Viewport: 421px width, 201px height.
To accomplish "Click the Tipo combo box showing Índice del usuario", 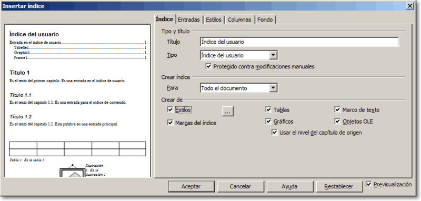I will pyautogui.click(x=239, y=55).
